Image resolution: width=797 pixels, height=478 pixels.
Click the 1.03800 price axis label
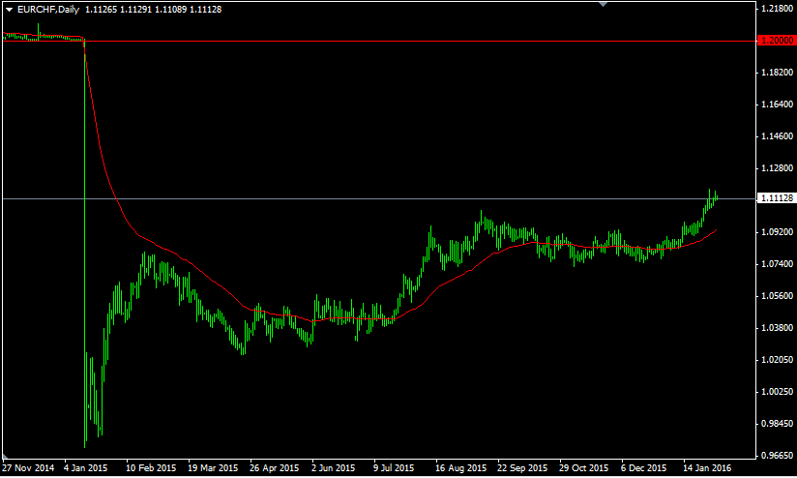tap(777, 328)
